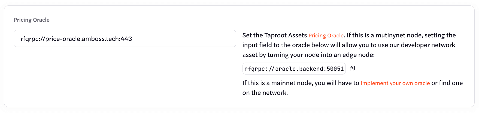479x113 pixels.
Task: Click the phrase on the network
Action: (x=265, y=93)
